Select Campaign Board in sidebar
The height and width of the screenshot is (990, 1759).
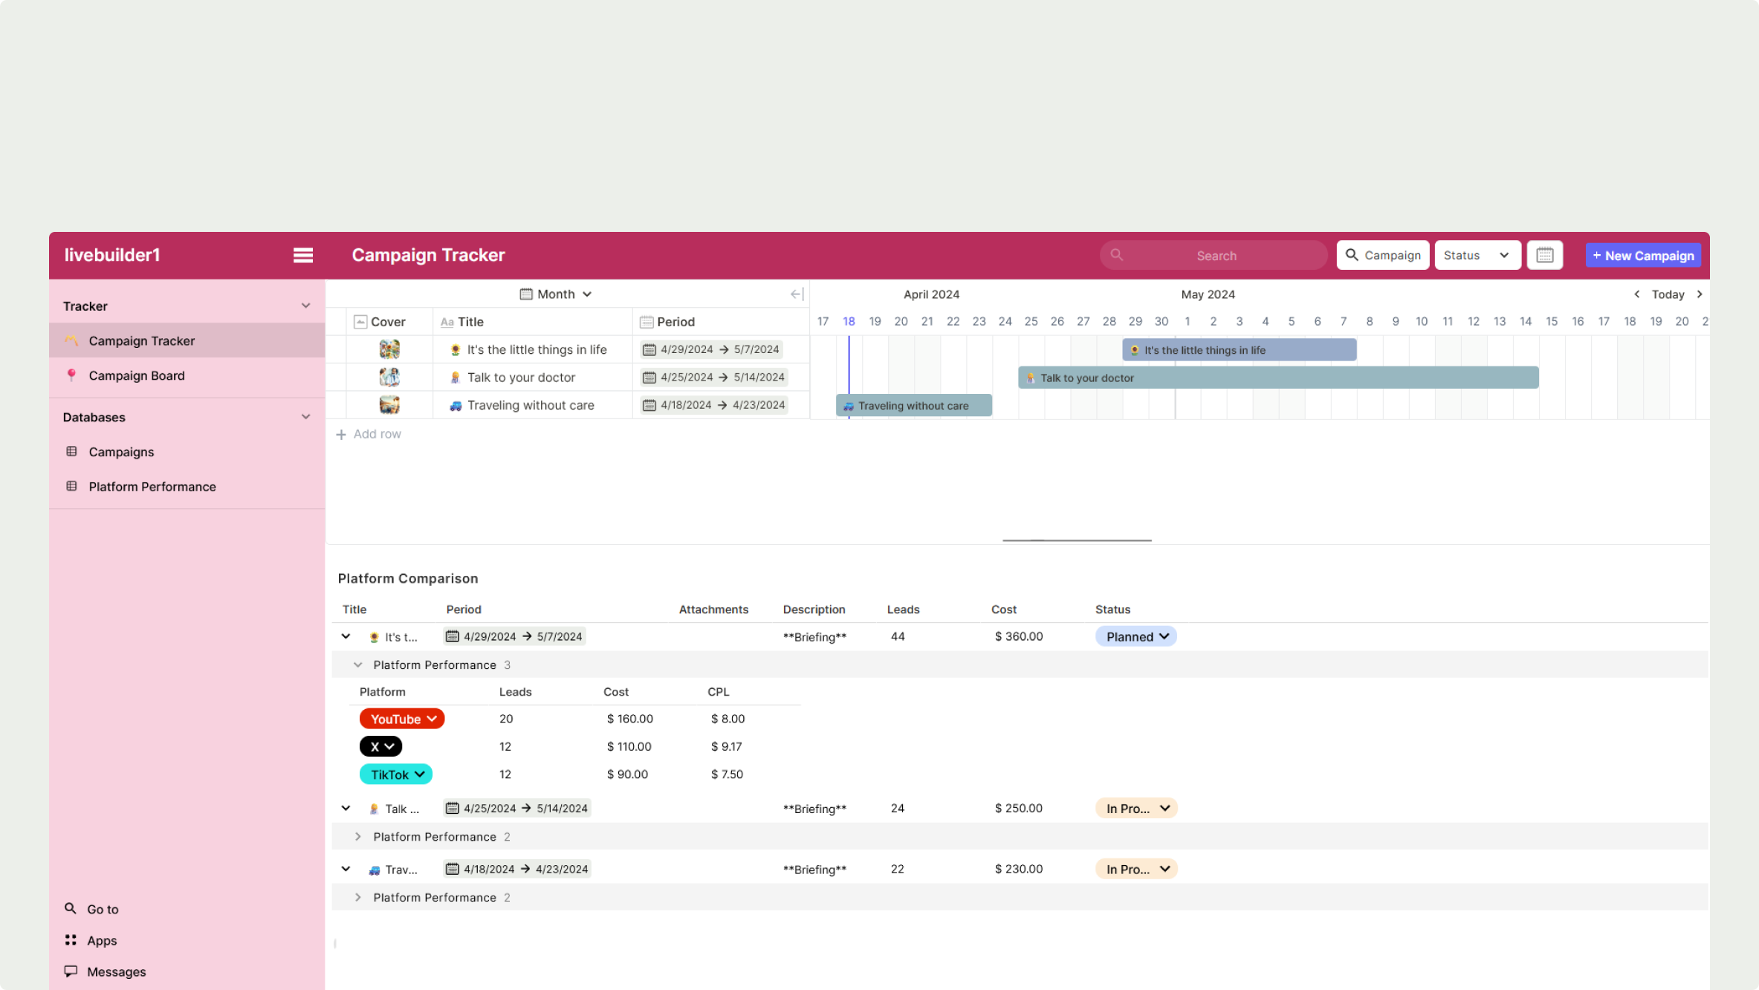tap(137, 375)
